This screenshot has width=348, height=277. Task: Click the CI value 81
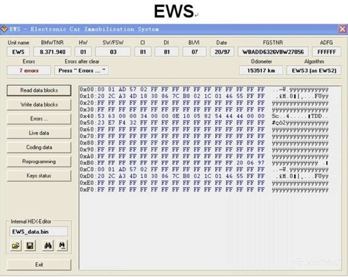pos(143,52)
